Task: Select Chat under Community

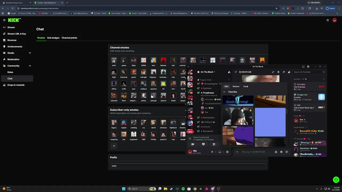Action: 17,79
